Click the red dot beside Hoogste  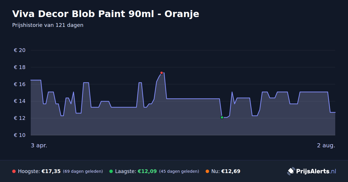(14, 171)
